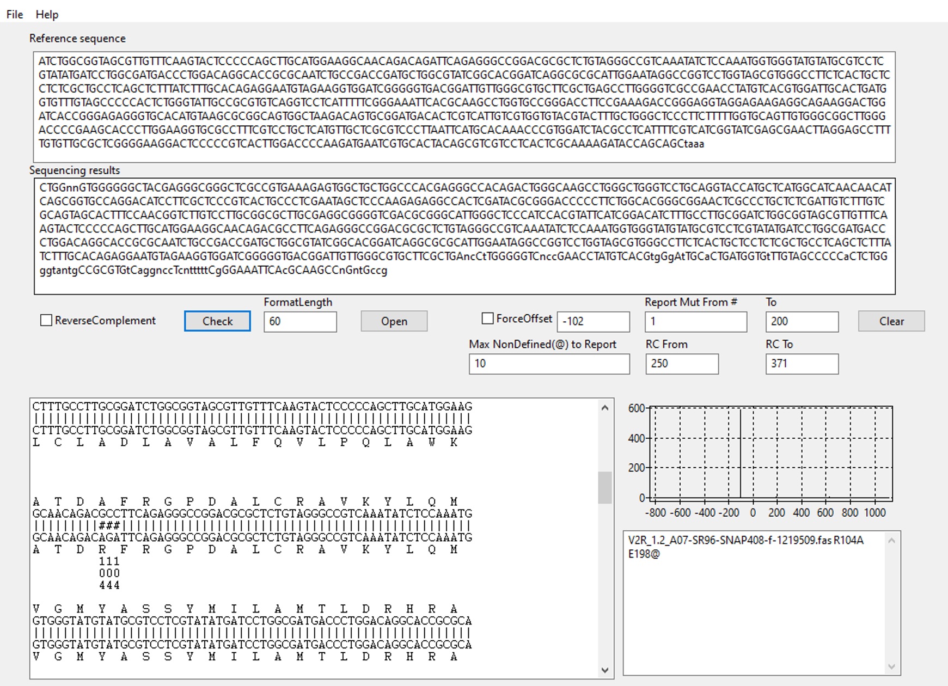Click inside the Reference sequence text box
This screenshot has height=686, width=948.
click(464, 107)
